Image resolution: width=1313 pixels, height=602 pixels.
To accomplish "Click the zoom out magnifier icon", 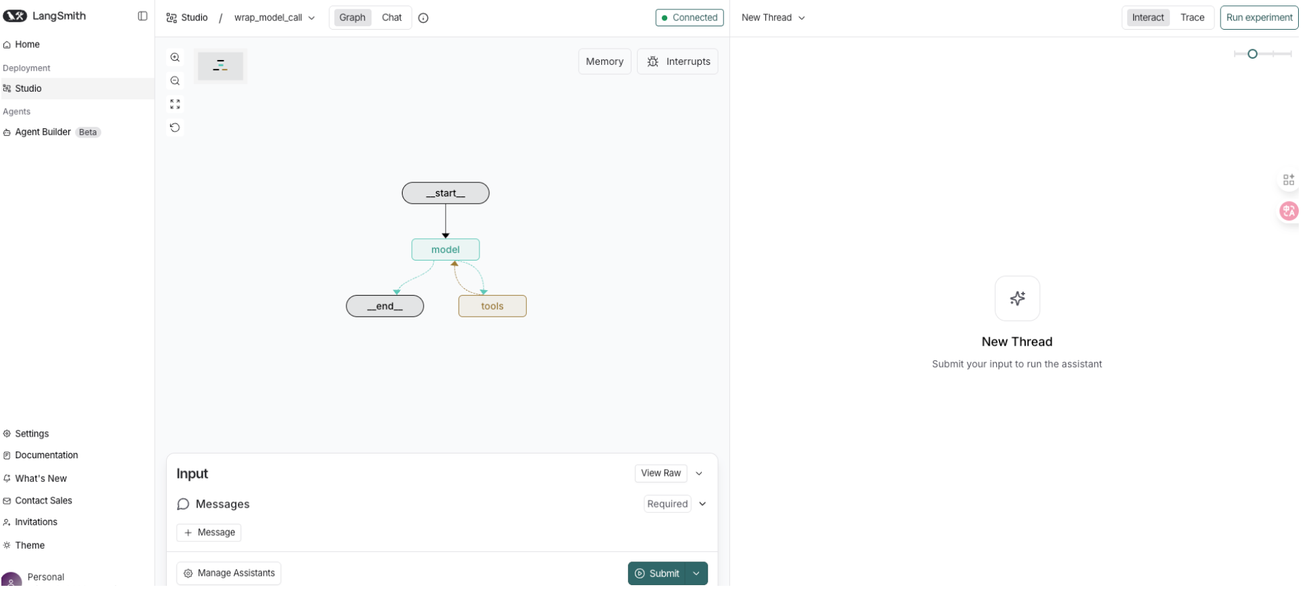I will pyautogui.click(x=175, y=81).
